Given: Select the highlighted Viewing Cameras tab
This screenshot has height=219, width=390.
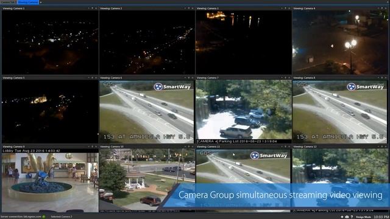Looking at the screenshot, I should 28,2.
